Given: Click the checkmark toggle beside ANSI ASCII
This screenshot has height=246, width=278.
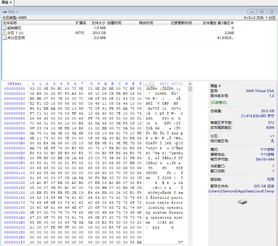Looking at the screenshot, I should click(149, 84).
